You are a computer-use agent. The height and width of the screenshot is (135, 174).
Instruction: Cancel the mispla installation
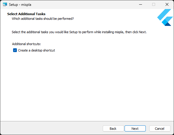160,129
